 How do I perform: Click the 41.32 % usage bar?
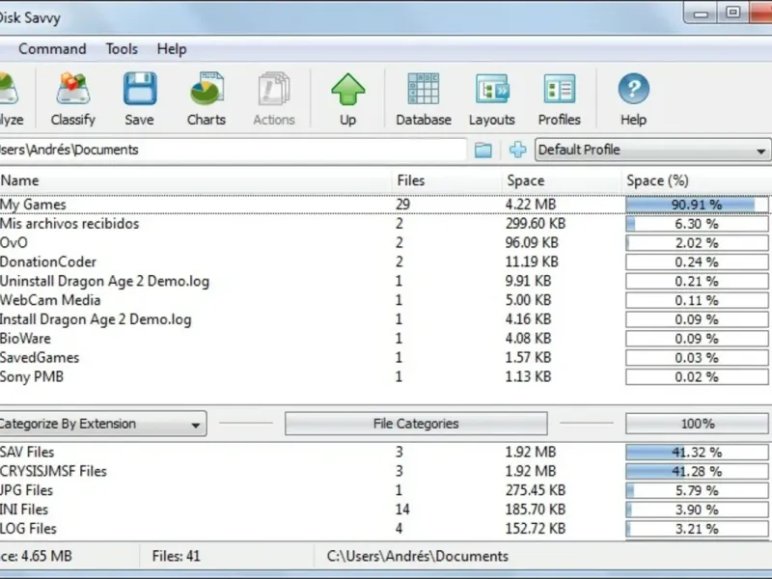697,452
